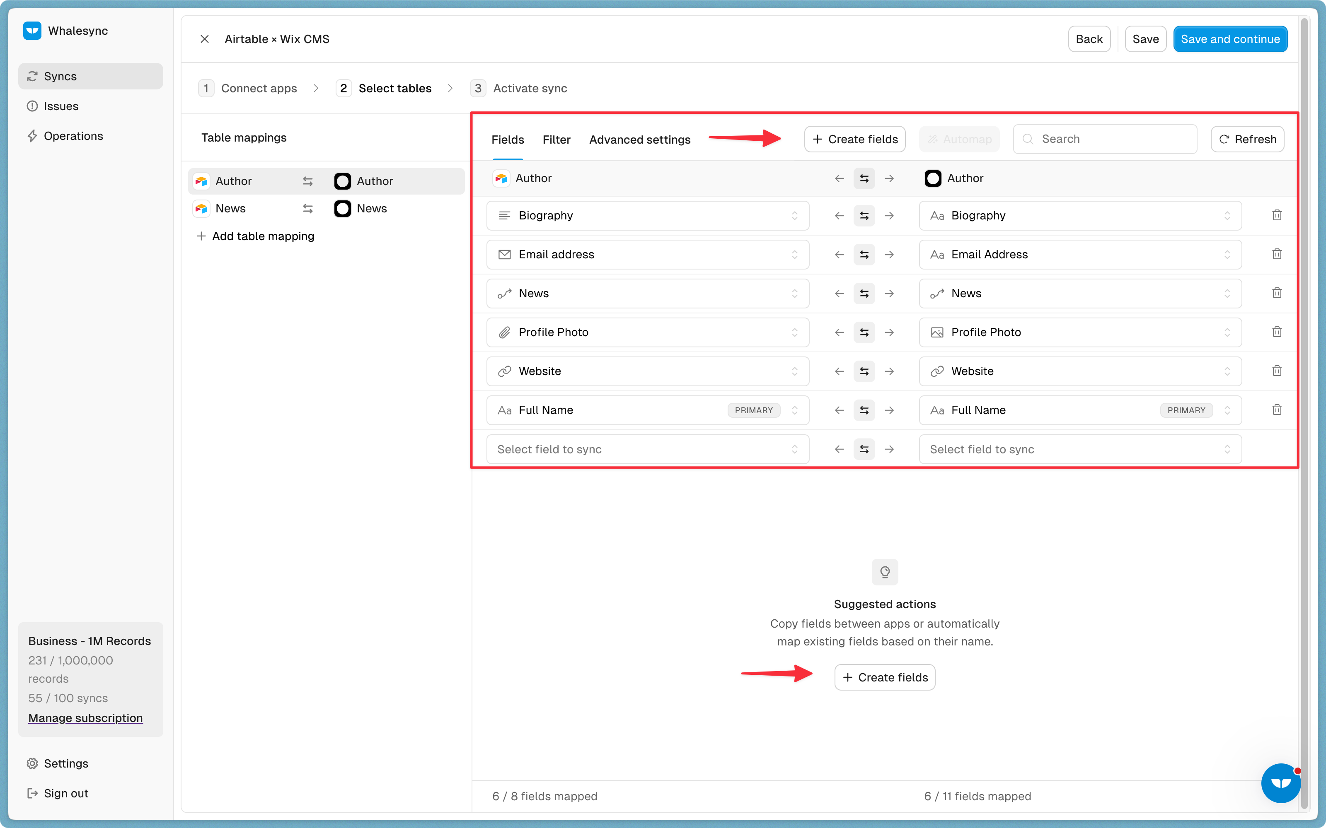This screenshot has height=828, width=1326.
Task: Open the Whalesync chat support bubble
Action: tap(1280, 782)
